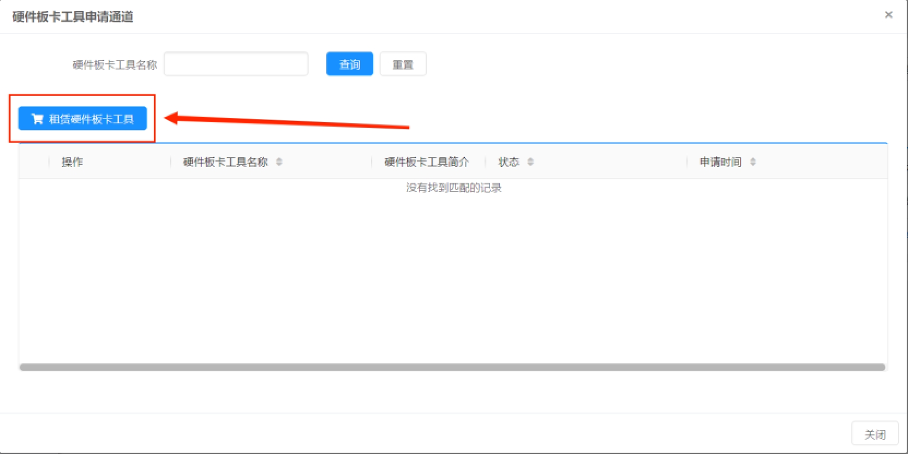Close the dialog with the top-right X icon

click(x=888, y=15)
